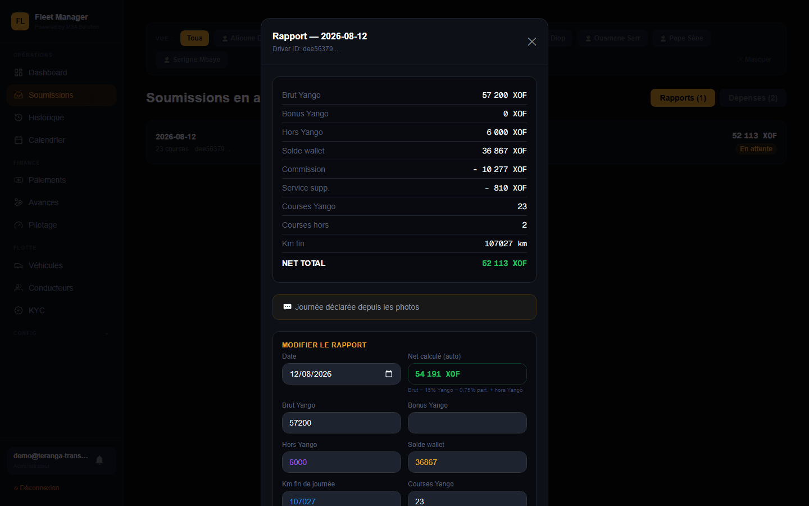Click the KYC check icon in the sidebar

coord(19,310)
